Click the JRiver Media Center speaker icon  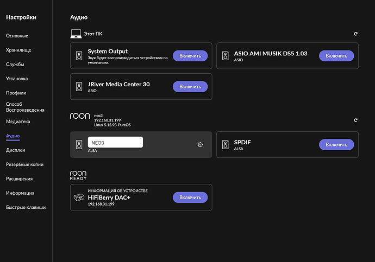coord(79,87)
